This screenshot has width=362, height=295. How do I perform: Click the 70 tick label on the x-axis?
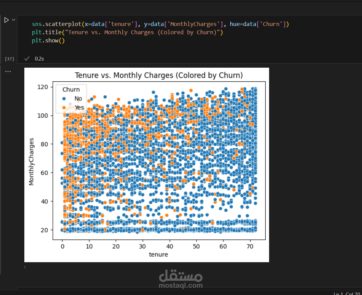coord(250,246)
